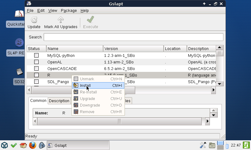Open the File menu
Screen dimensions: 251x150
pos(30,11)
